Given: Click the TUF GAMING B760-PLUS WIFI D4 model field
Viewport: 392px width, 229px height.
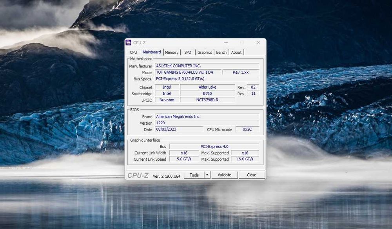Looking at the screenshot, I should (x=188, y=72).
